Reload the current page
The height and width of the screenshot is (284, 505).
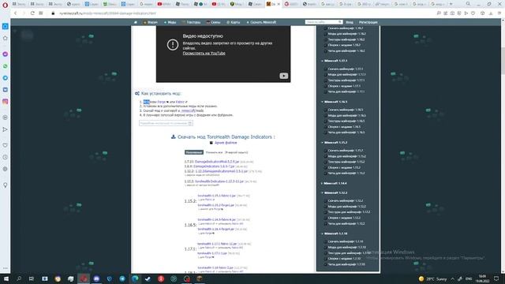pyautogui.click(x=32, y=13)
